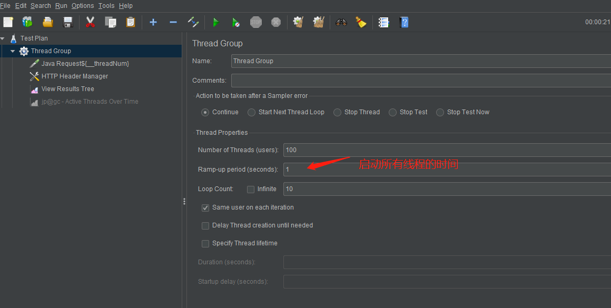Open the Edit menu
The height and width of the screenshot is (308, 611).
[21, 6]
